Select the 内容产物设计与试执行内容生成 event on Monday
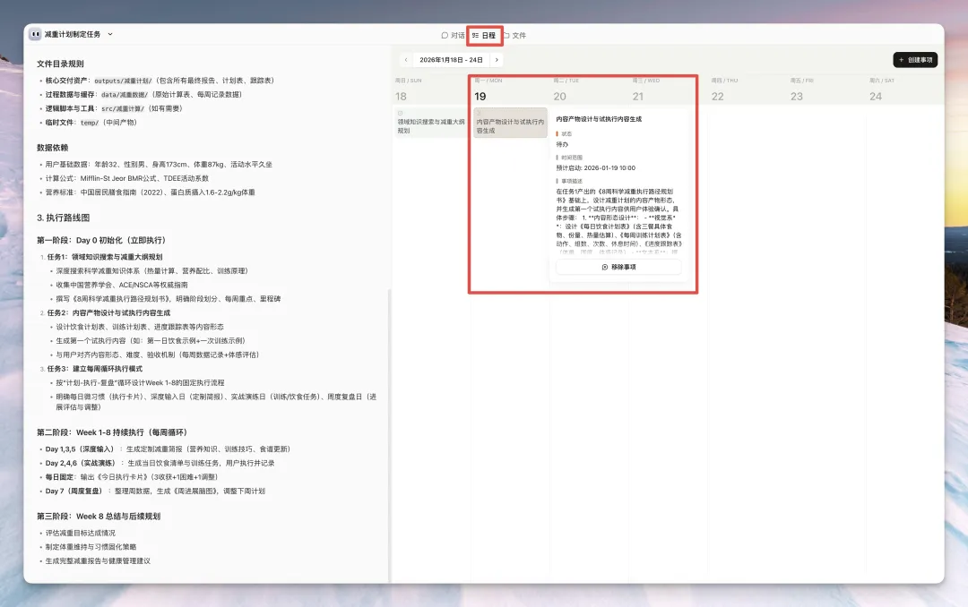 click(509, 125)
